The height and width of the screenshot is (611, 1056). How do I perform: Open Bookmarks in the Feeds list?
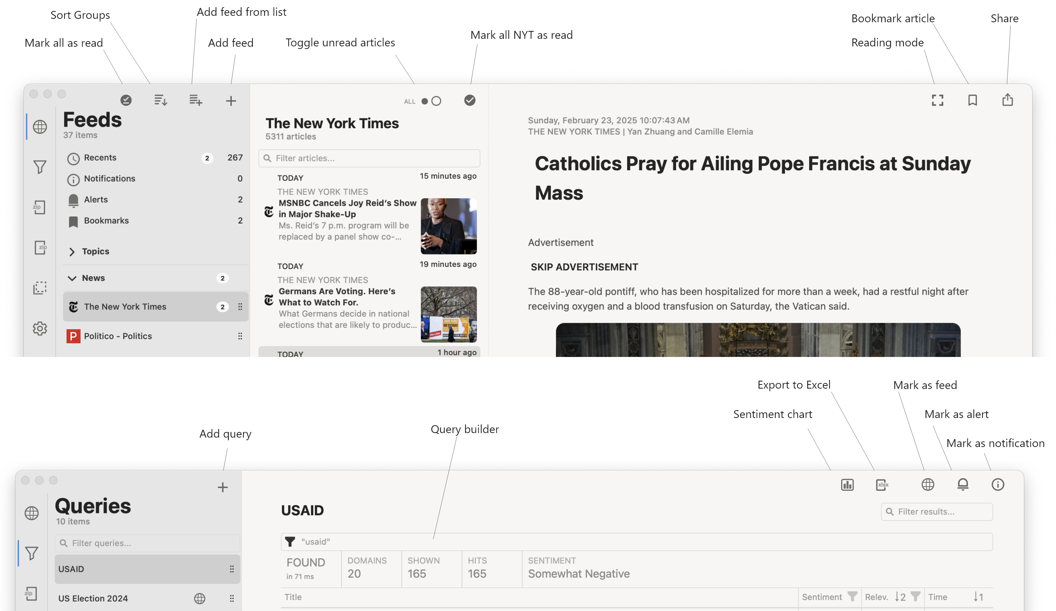tap(155, 221)
